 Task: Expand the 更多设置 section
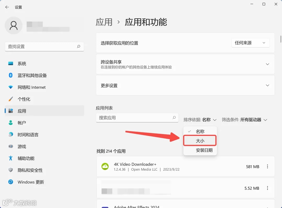click(x=185, y=85)
